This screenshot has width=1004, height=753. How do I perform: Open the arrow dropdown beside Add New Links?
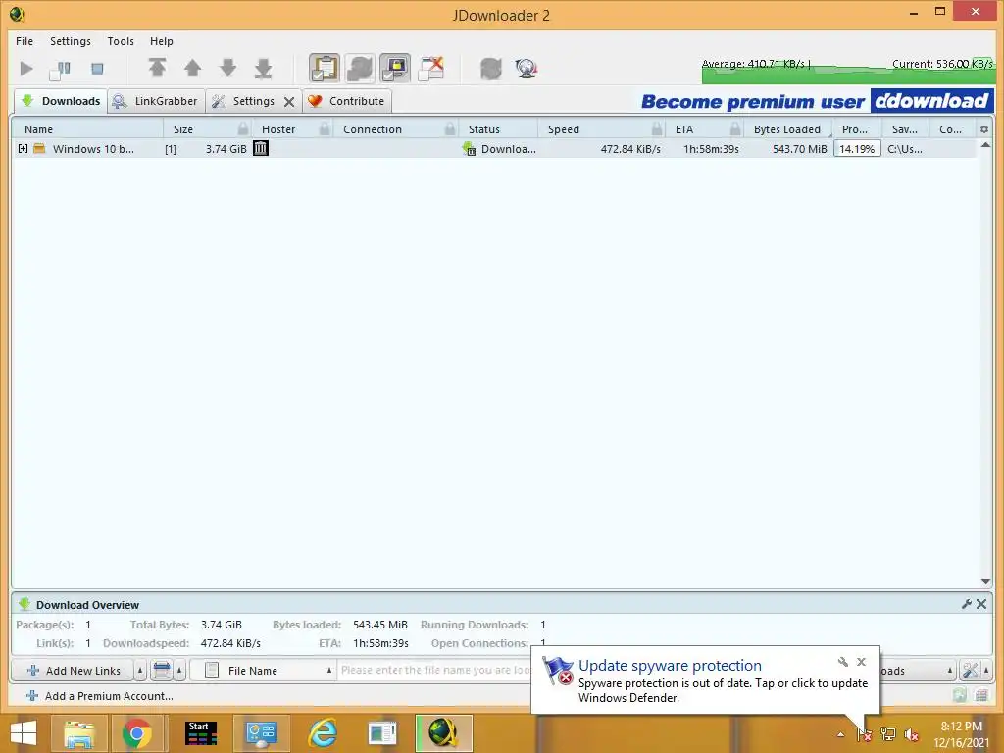point(140,671)
